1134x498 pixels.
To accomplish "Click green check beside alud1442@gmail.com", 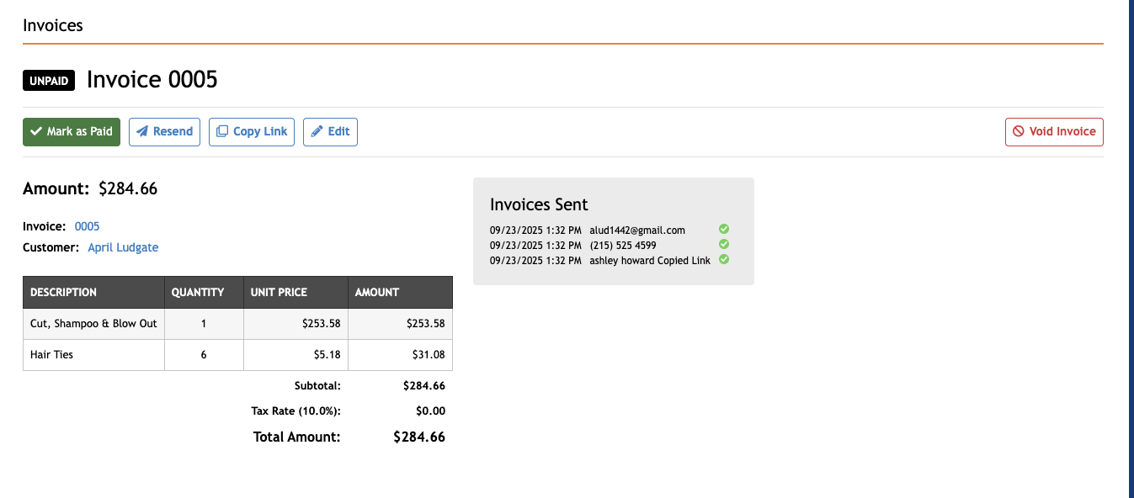I will tap(724, 229).
